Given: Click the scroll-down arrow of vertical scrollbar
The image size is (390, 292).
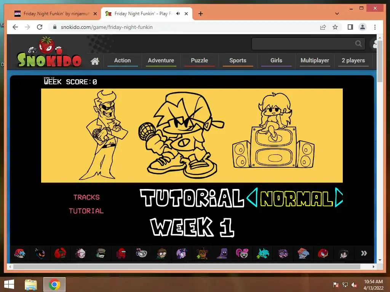Looking at the screenshot, I should (380, 260).
